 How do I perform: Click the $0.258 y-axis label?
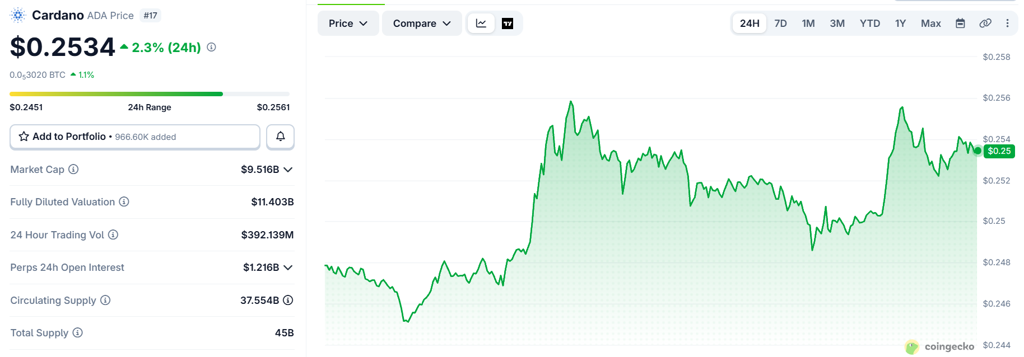[997, 57]
